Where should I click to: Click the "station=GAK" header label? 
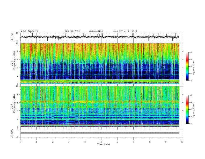pos(96,31)
